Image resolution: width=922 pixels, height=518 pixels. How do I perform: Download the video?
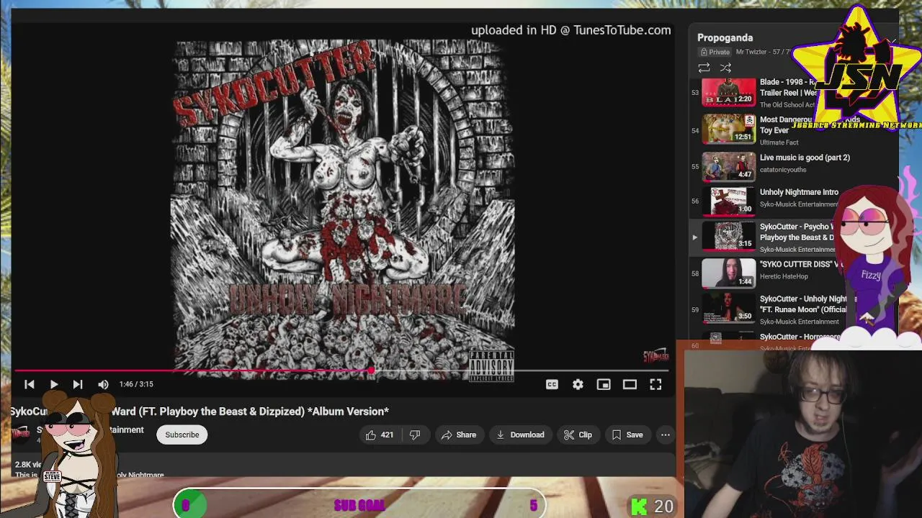520,435
